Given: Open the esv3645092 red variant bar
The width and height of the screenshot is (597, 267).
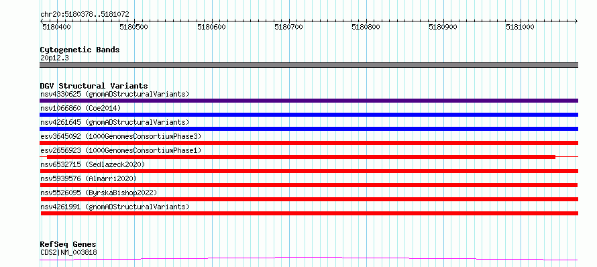Looking at the screenshot, I should 309,143.
